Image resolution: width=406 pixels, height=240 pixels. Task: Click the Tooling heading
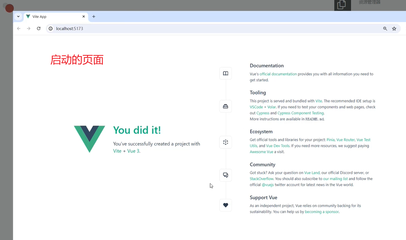pyautogui.click(x=258, y=93)
